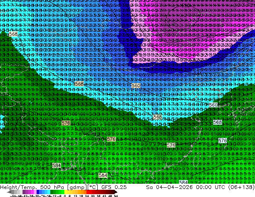Image resolution: width=255 pixels, height=197 pixels.
Task: Click the 'GFS 0.25' model label
Action: click(114, 187)
